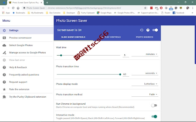
Task: Open the Wait time minutes unit dropdown
Action: point(145,54)
